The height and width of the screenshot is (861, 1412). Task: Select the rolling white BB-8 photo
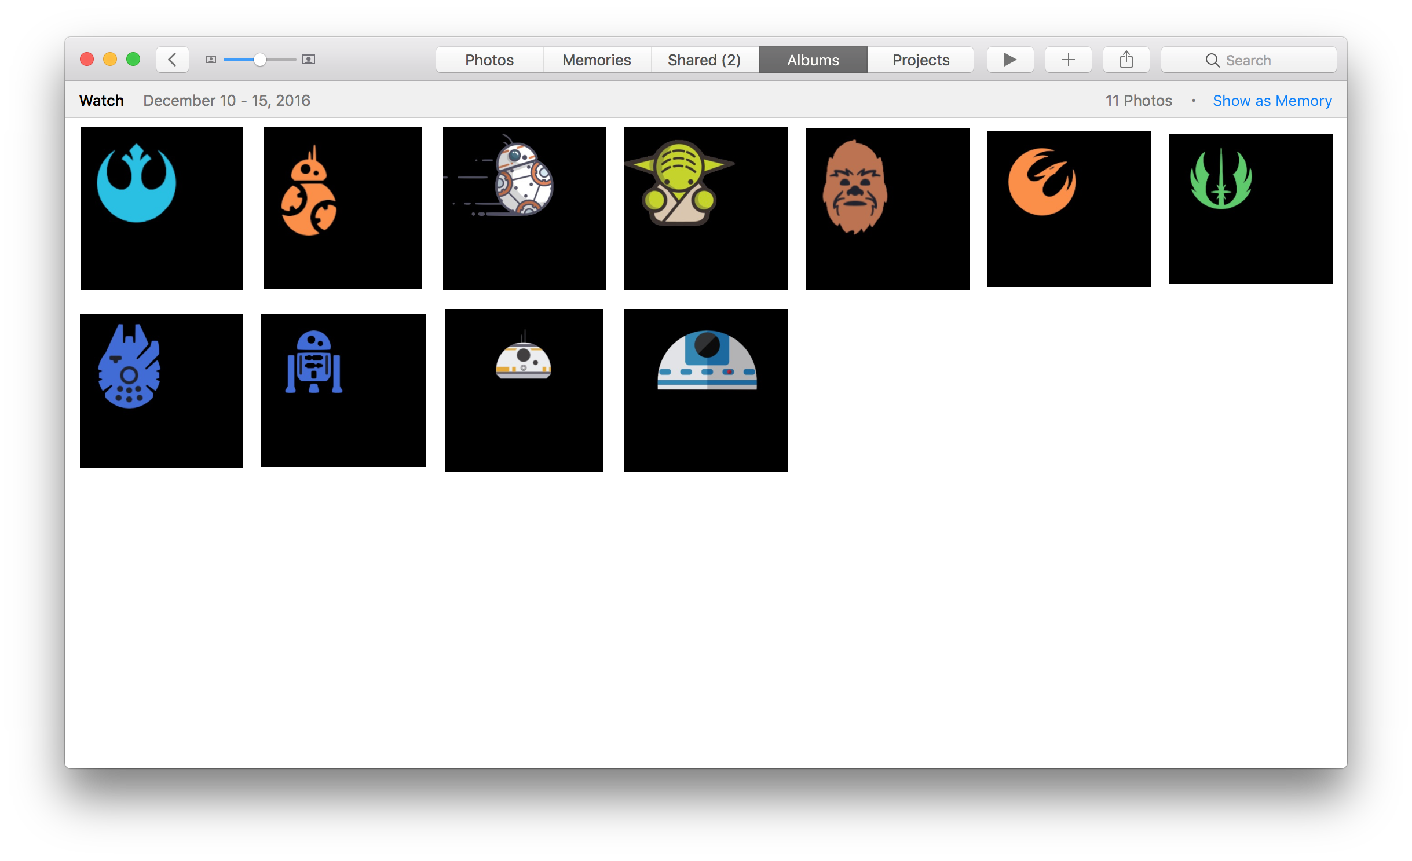click(525, 208)
